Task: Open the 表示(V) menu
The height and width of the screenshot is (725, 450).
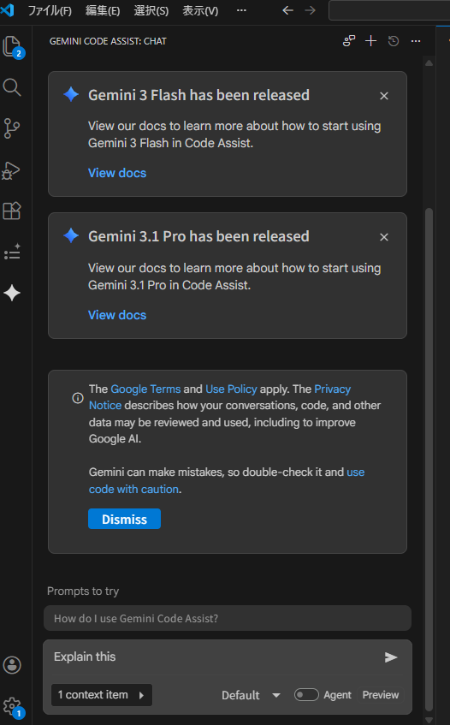Action: point(200,10)
